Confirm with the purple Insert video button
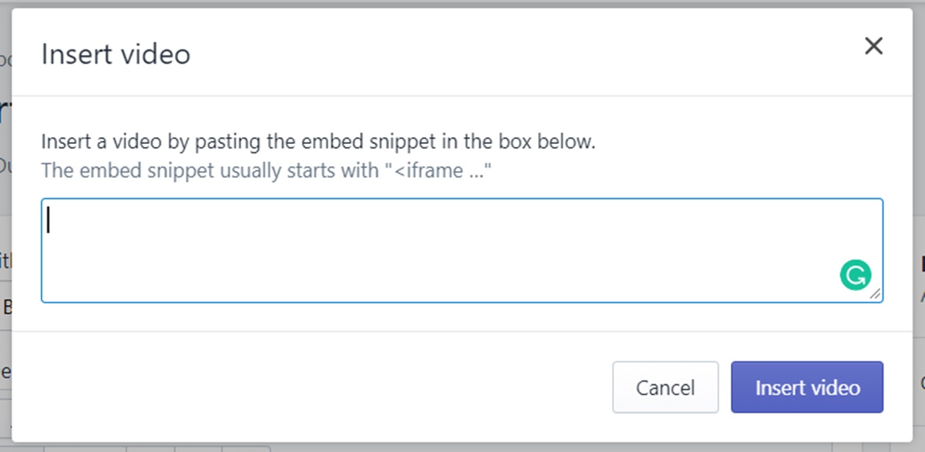The image size is (925, 452). point(807,387)
